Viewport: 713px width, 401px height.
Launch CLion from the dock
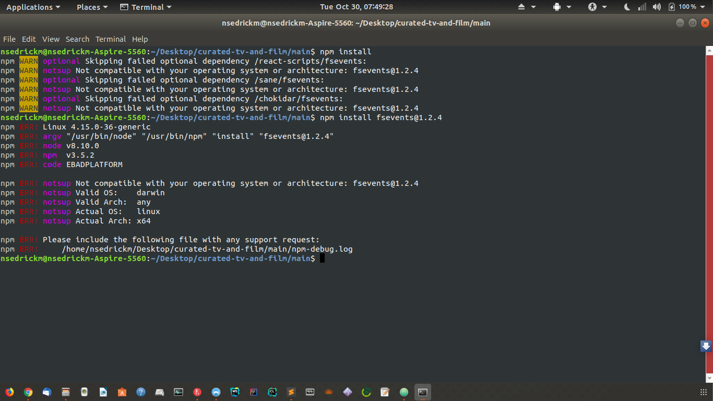pyautogui.click(x=272, y=392)
